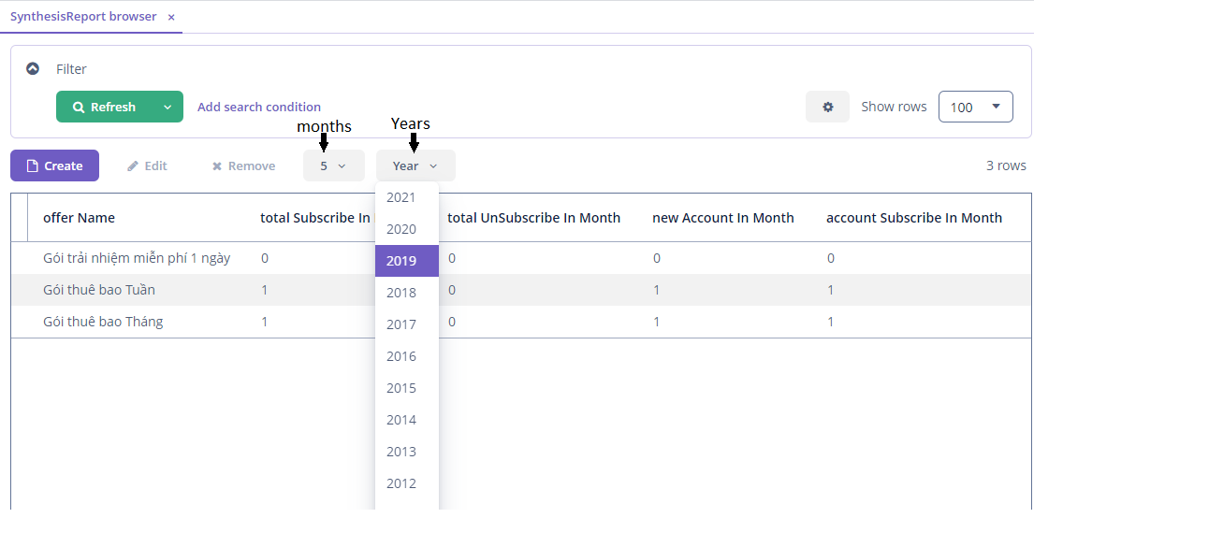Open the Show rows 100 dropdown
Screen dimensions: 1223x547
coord(975,107)
